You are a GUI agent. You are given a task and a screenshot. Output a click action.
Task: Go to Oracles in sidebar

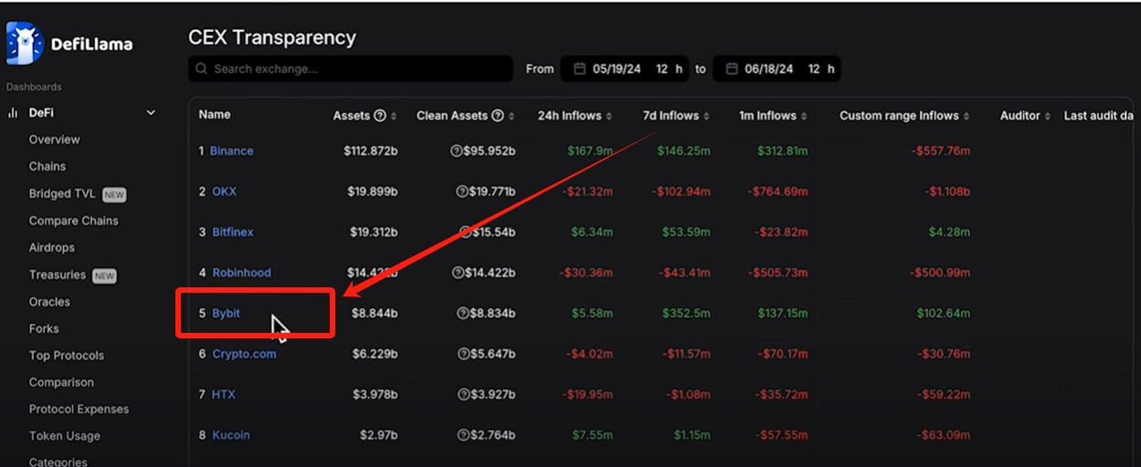49,302
